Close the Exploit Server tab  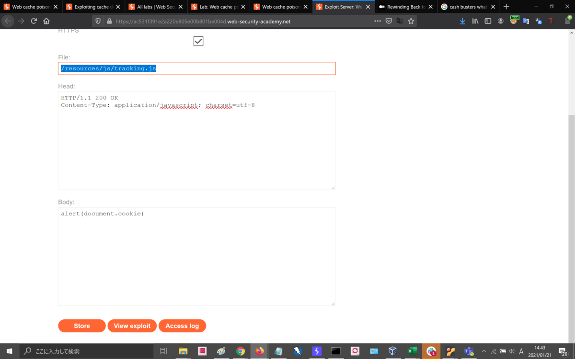(x=368, y=7)
